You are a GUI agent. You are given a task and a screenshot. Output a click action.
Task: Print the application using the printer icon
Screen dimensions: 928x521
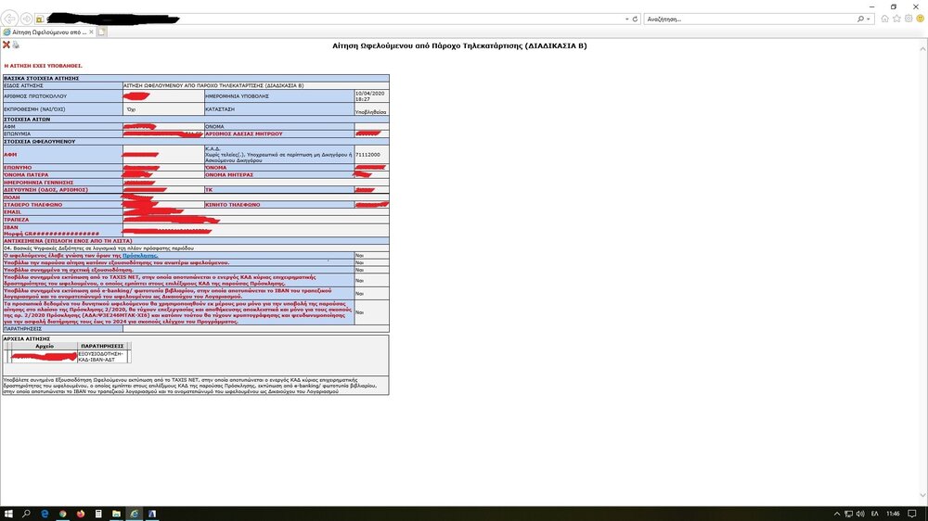coord(16,44)
